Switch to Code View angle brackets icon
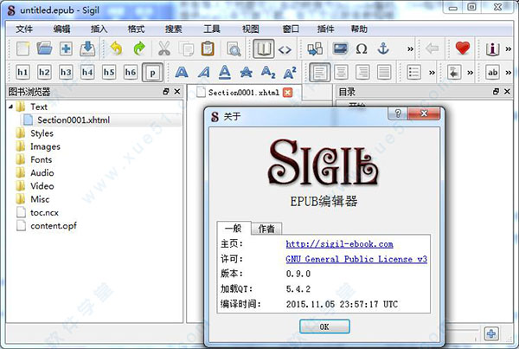519x349 pixels. pyautogui.click(x=285, y=49)
